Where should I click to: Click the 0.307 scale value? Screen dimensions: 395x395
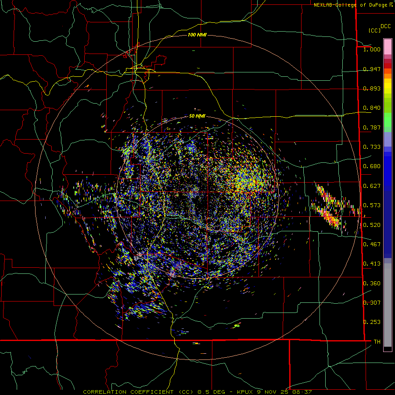point(372,303)
